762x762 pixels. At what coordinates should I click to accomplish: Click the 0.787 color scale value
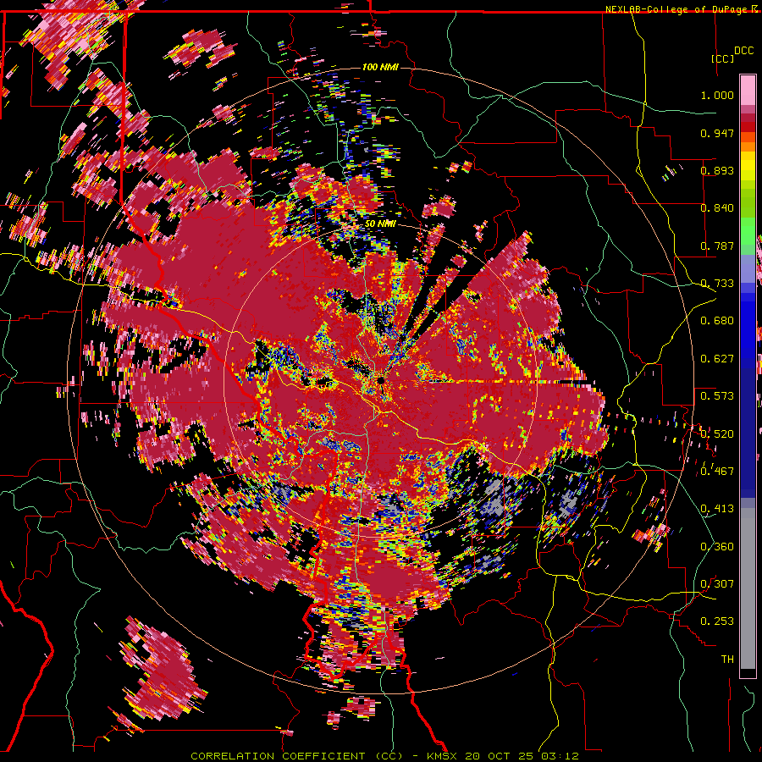click(x=717, y=246)
